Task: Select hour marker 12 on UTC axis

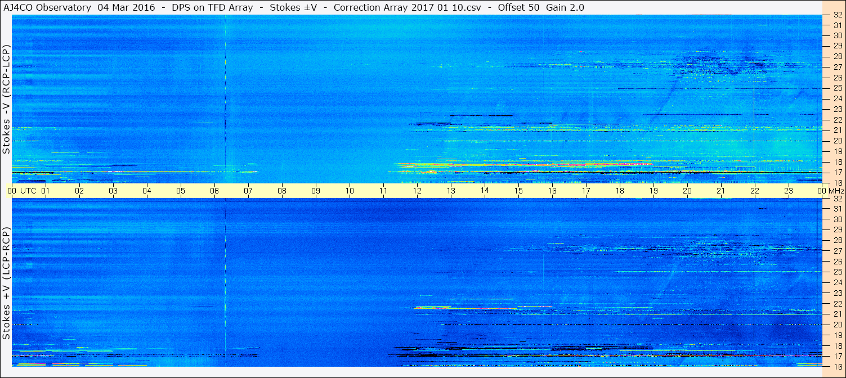Action: [x=417, y=191]
